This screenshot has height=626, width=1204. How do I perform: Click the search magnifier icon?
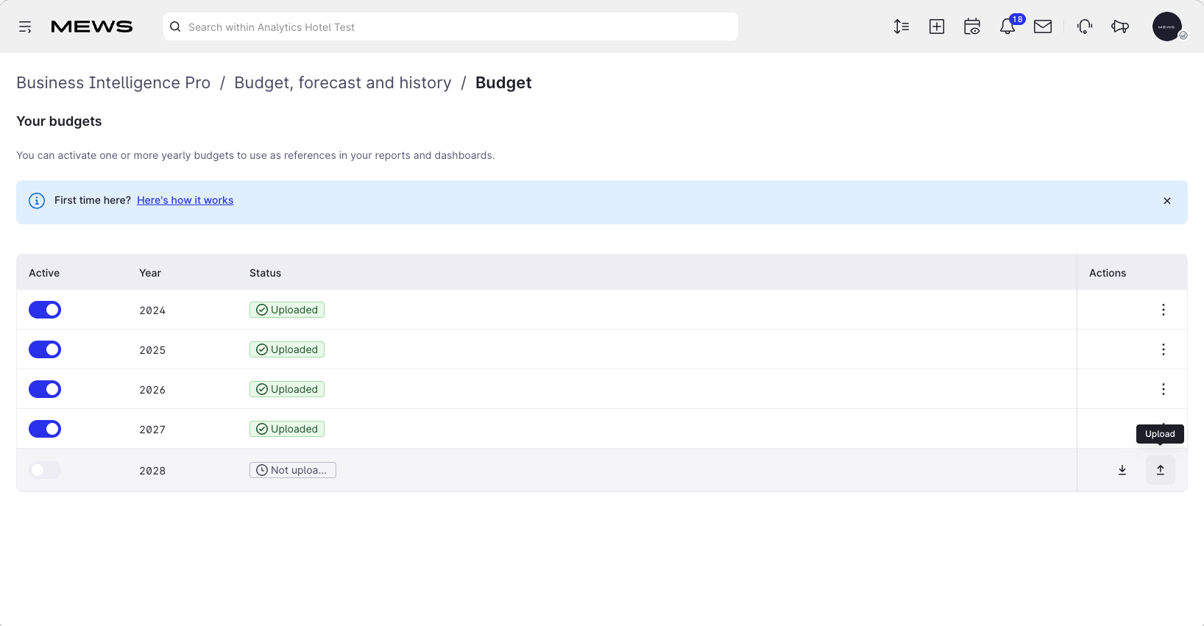coord(175,26)
